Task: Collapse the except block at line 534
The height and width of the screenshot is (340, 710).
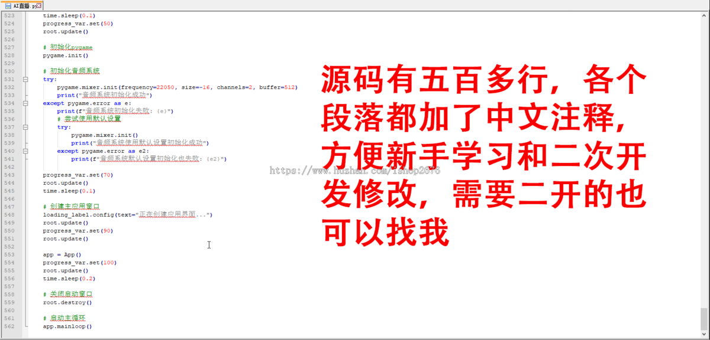Action: 25,103
